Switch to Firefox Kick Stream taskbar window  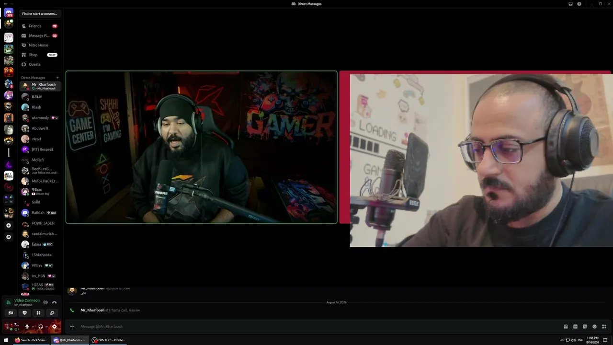pos(31,340)
